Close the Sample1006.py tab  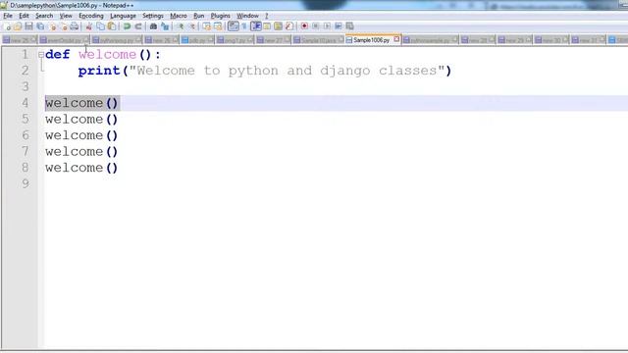[x=396, y=39]
